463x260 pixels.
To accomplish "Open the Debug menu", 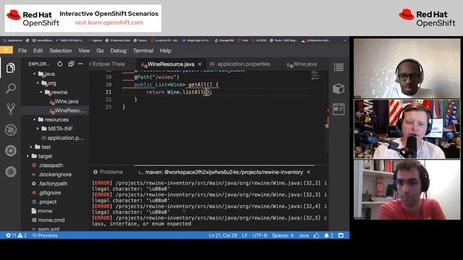I will pyautogui.click(x=119, y=51).
